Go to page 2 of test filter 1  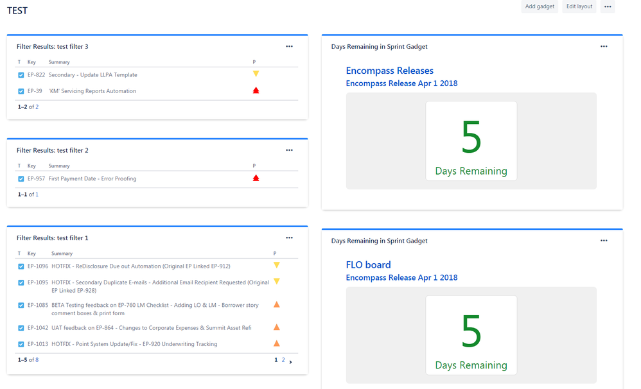[283, 360]
